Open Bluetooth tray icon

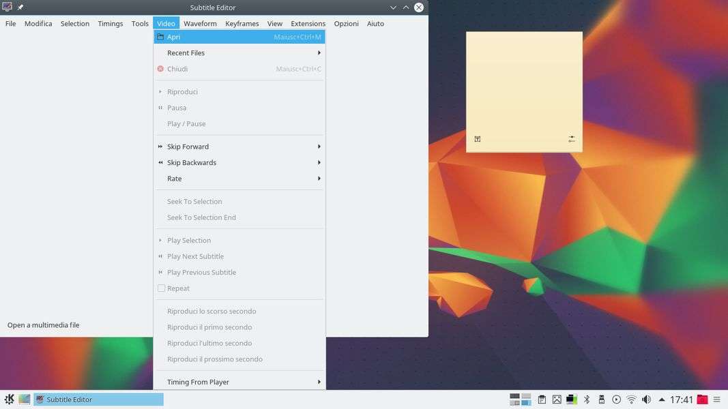click(587, 399)
